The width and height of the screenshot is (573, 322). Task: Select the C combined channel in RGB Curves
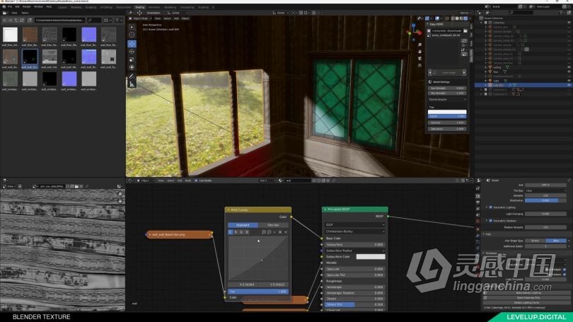[230, 232]
